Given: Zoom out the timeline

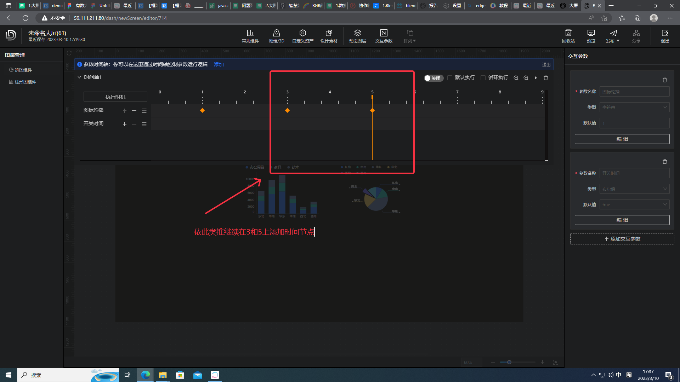Looking at the screenshot, I should coord(516,78).
